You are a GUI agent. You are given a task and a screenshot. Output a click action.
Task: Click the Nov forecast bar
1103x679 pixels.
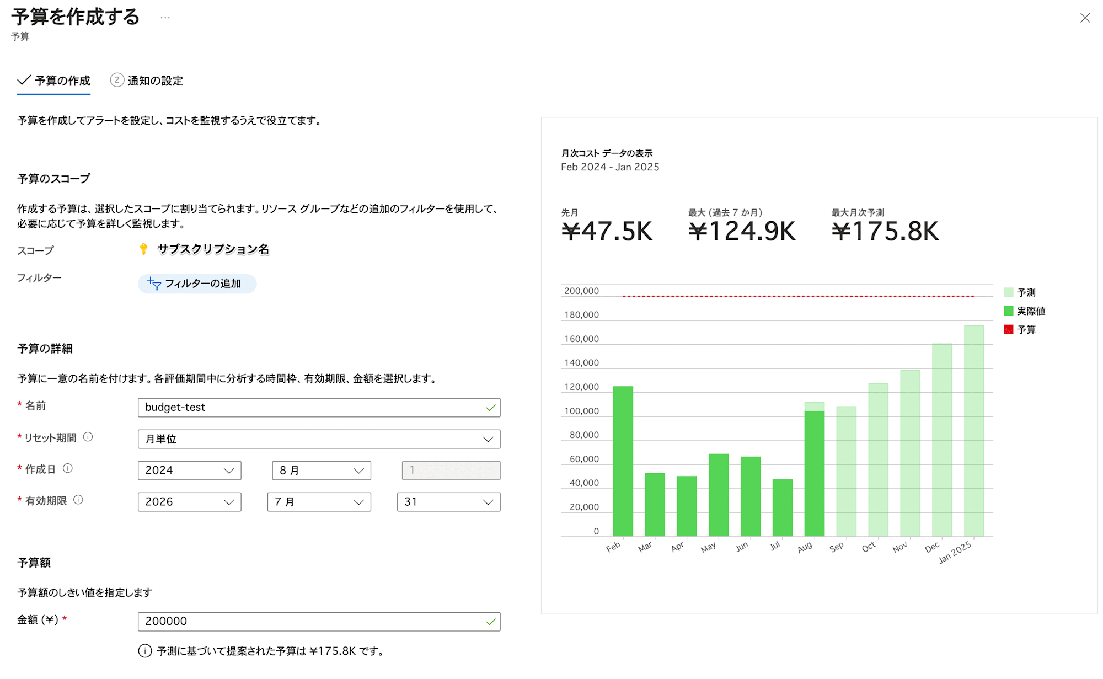tap(910, 453)
